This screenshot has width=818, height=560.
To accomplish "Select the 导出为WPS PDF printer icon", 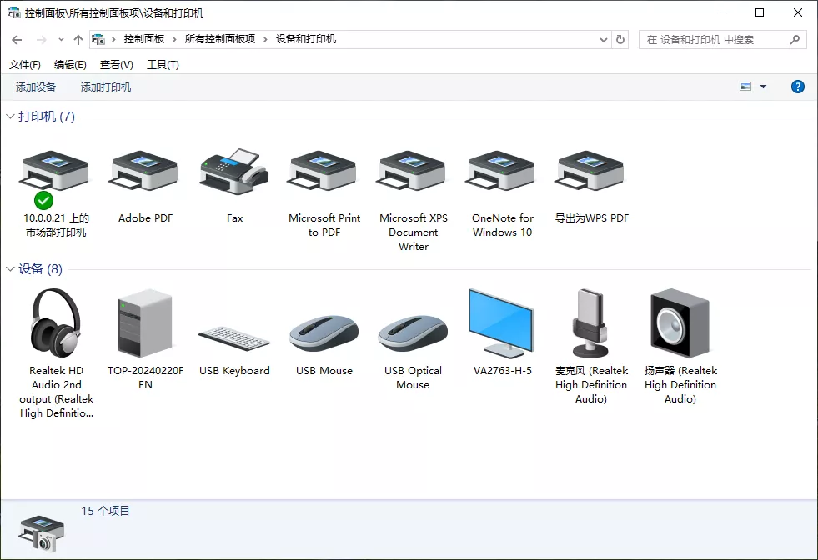I will tap(590, 171).
